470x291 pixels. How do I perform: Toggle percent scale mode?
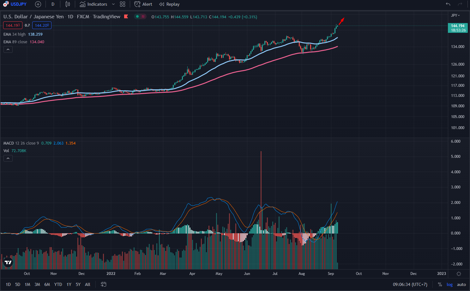(x=440, y=284)
